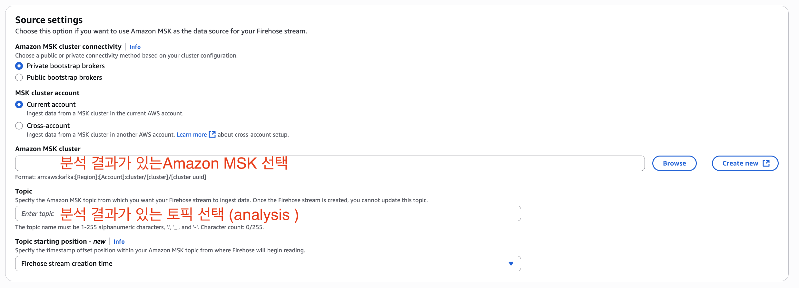This screenshot has width=799, height=288.
Task: Click the external-link icon in Create new
Action: (x=766, y=163)
